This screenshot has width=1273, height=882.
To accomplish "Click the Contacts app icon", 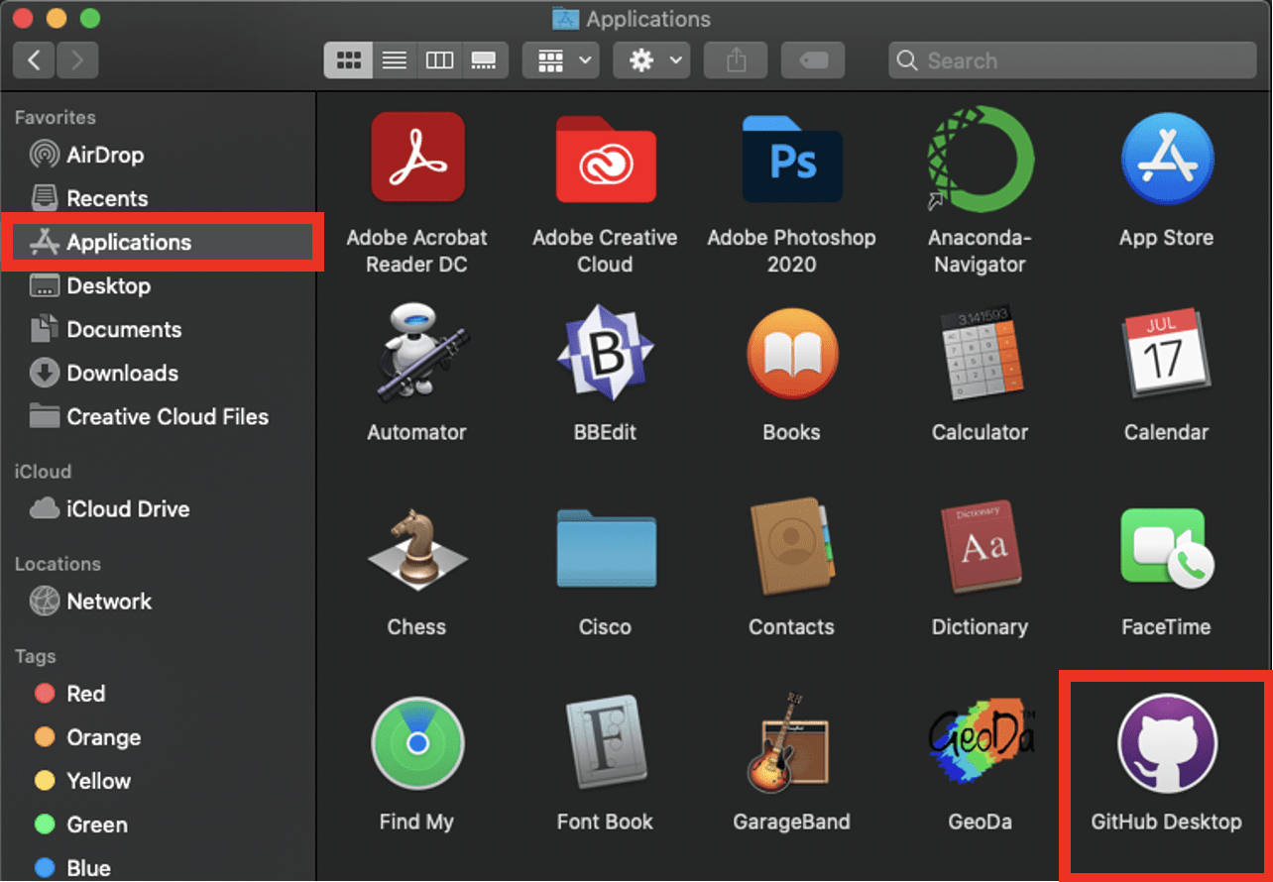I will (x=792, y=548).
